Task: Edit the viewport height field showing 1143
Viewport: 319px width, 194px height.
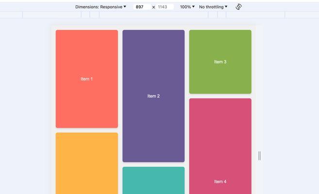Action: click(x=165, y=7)
